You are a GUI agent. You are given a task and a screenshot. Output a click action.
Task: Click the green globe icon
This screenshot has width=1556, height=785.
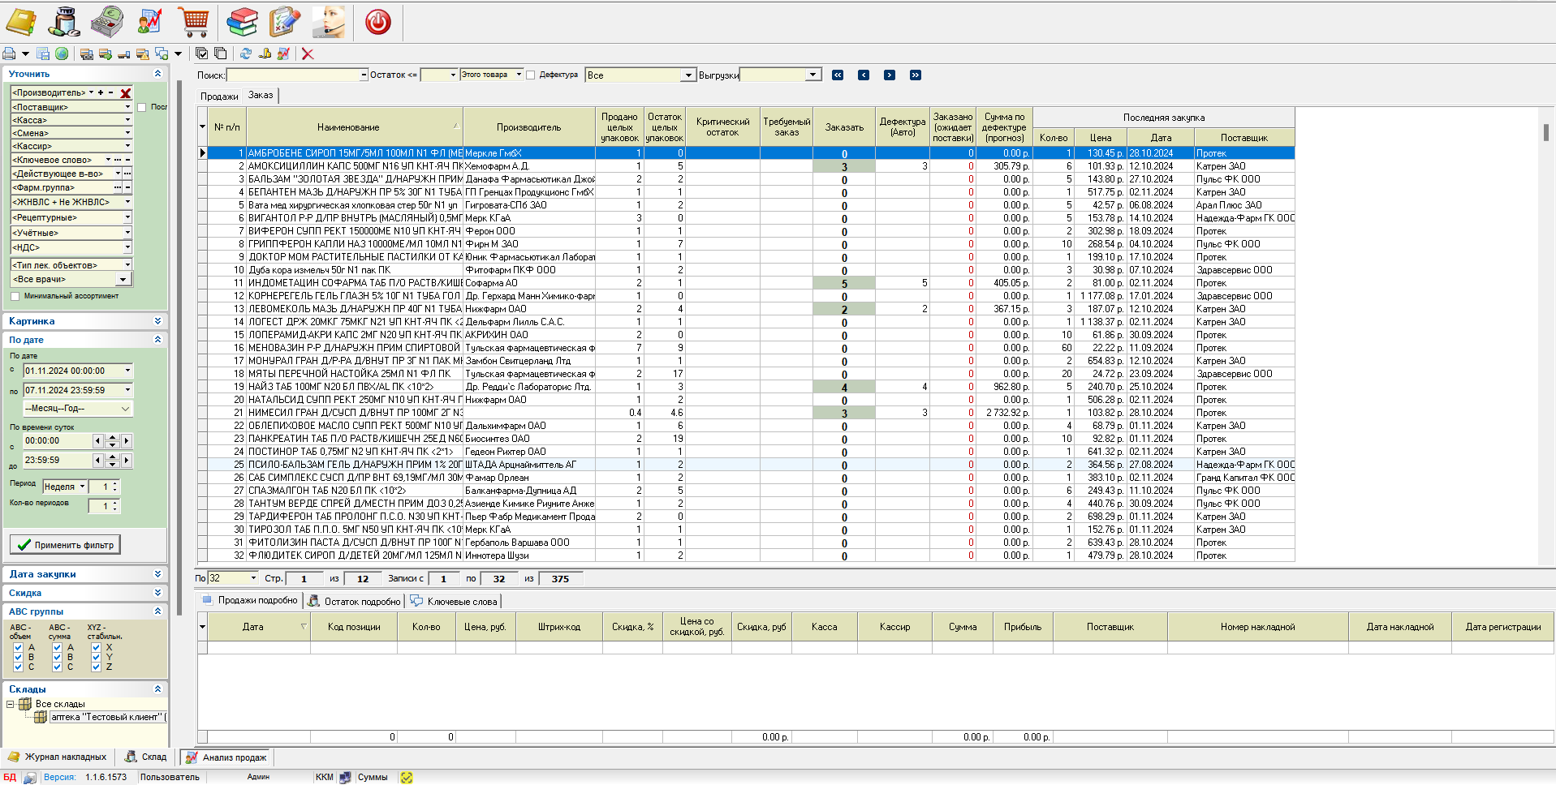pyautogui.click(x=62, y=54)
